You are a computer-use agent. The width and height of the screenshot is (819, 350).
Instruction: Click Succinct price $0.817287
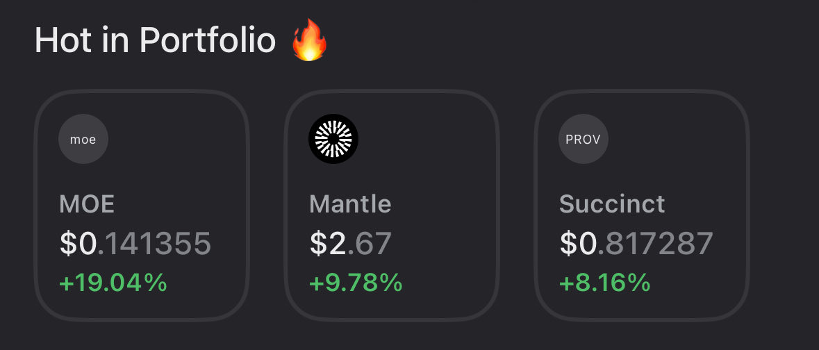pos(636,244)
